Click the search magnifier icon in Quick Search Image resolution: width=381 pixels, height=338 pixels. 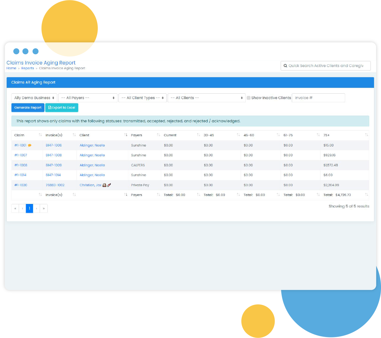click(285, 66)
